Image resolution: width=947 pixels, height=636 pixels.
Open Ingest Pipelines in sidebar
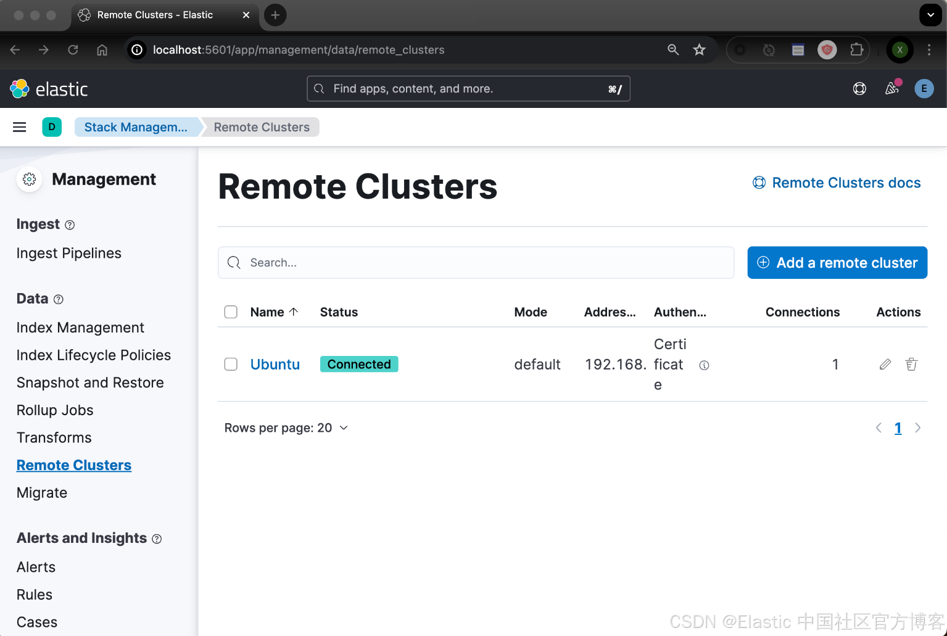click(x=69, y=254)
